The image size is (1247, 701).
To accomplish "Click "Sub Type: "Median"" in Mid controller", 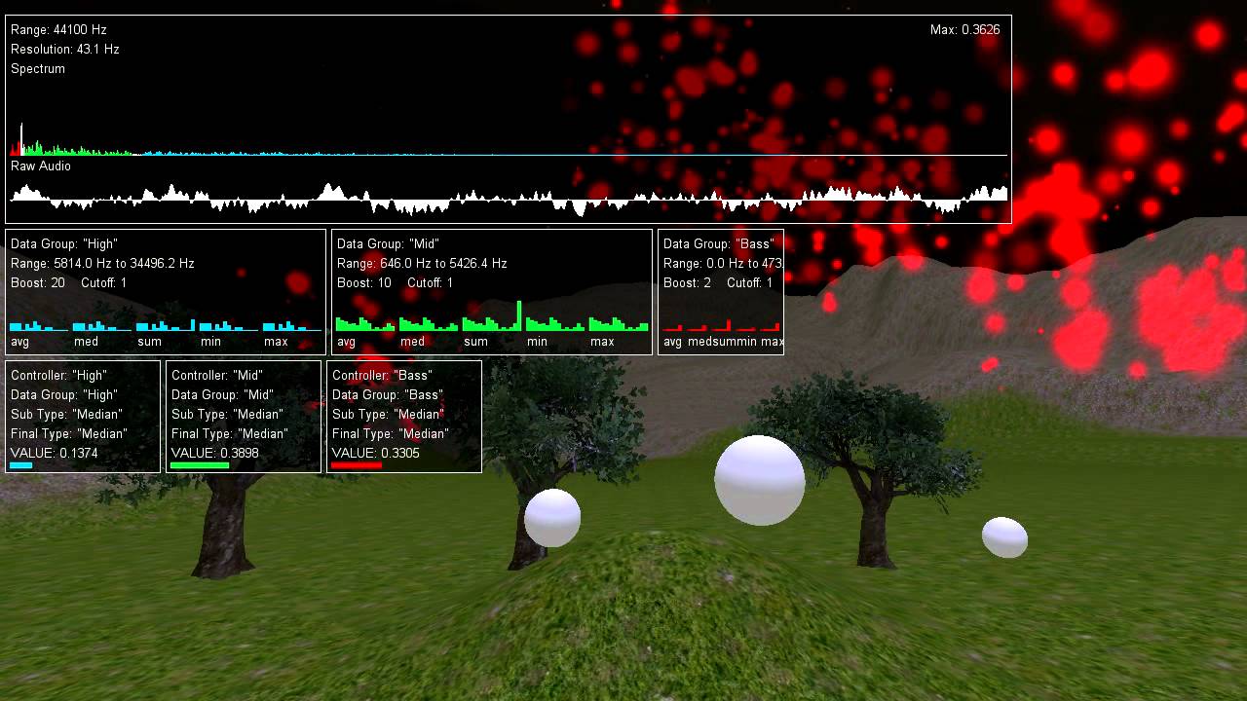I will 227,415.
